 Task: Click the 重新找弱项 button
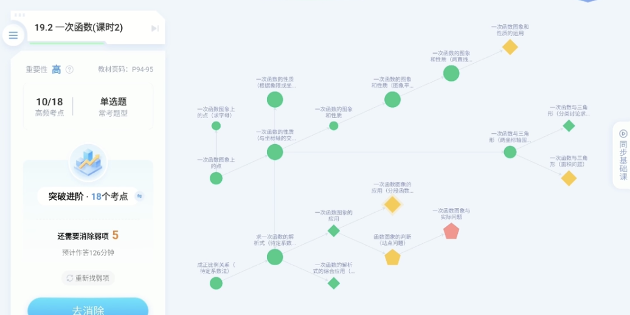pos(88,278)
